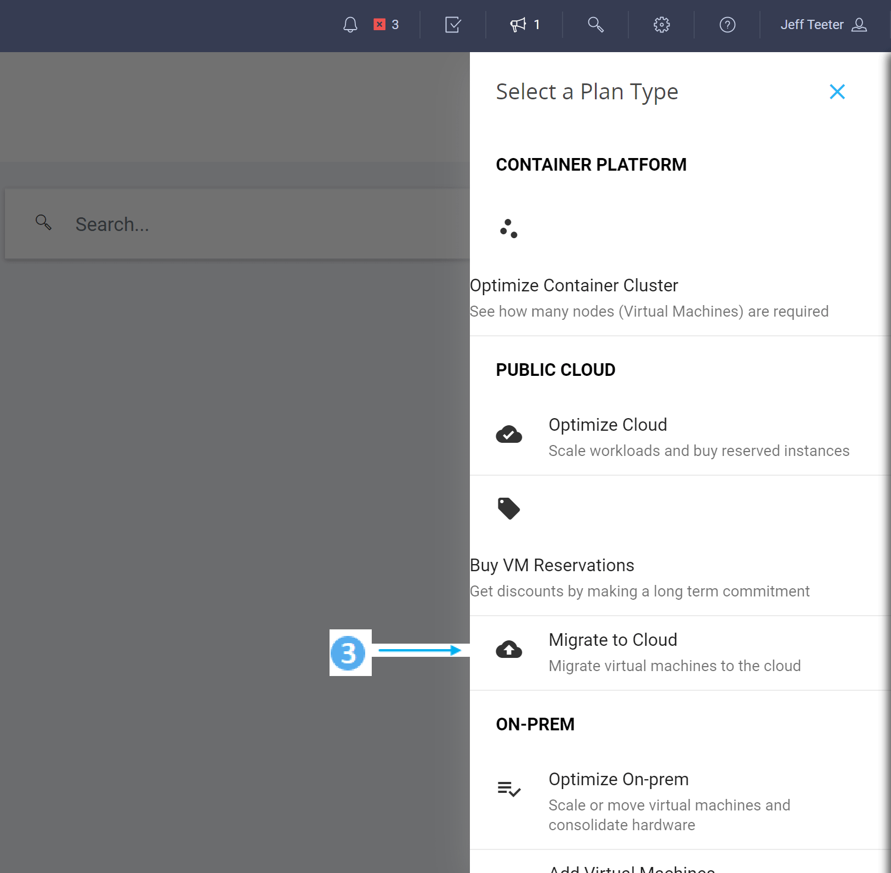Screen dimensions: 891x873
Task: Click the help question mark icon
Action: (x=727, y=25)
